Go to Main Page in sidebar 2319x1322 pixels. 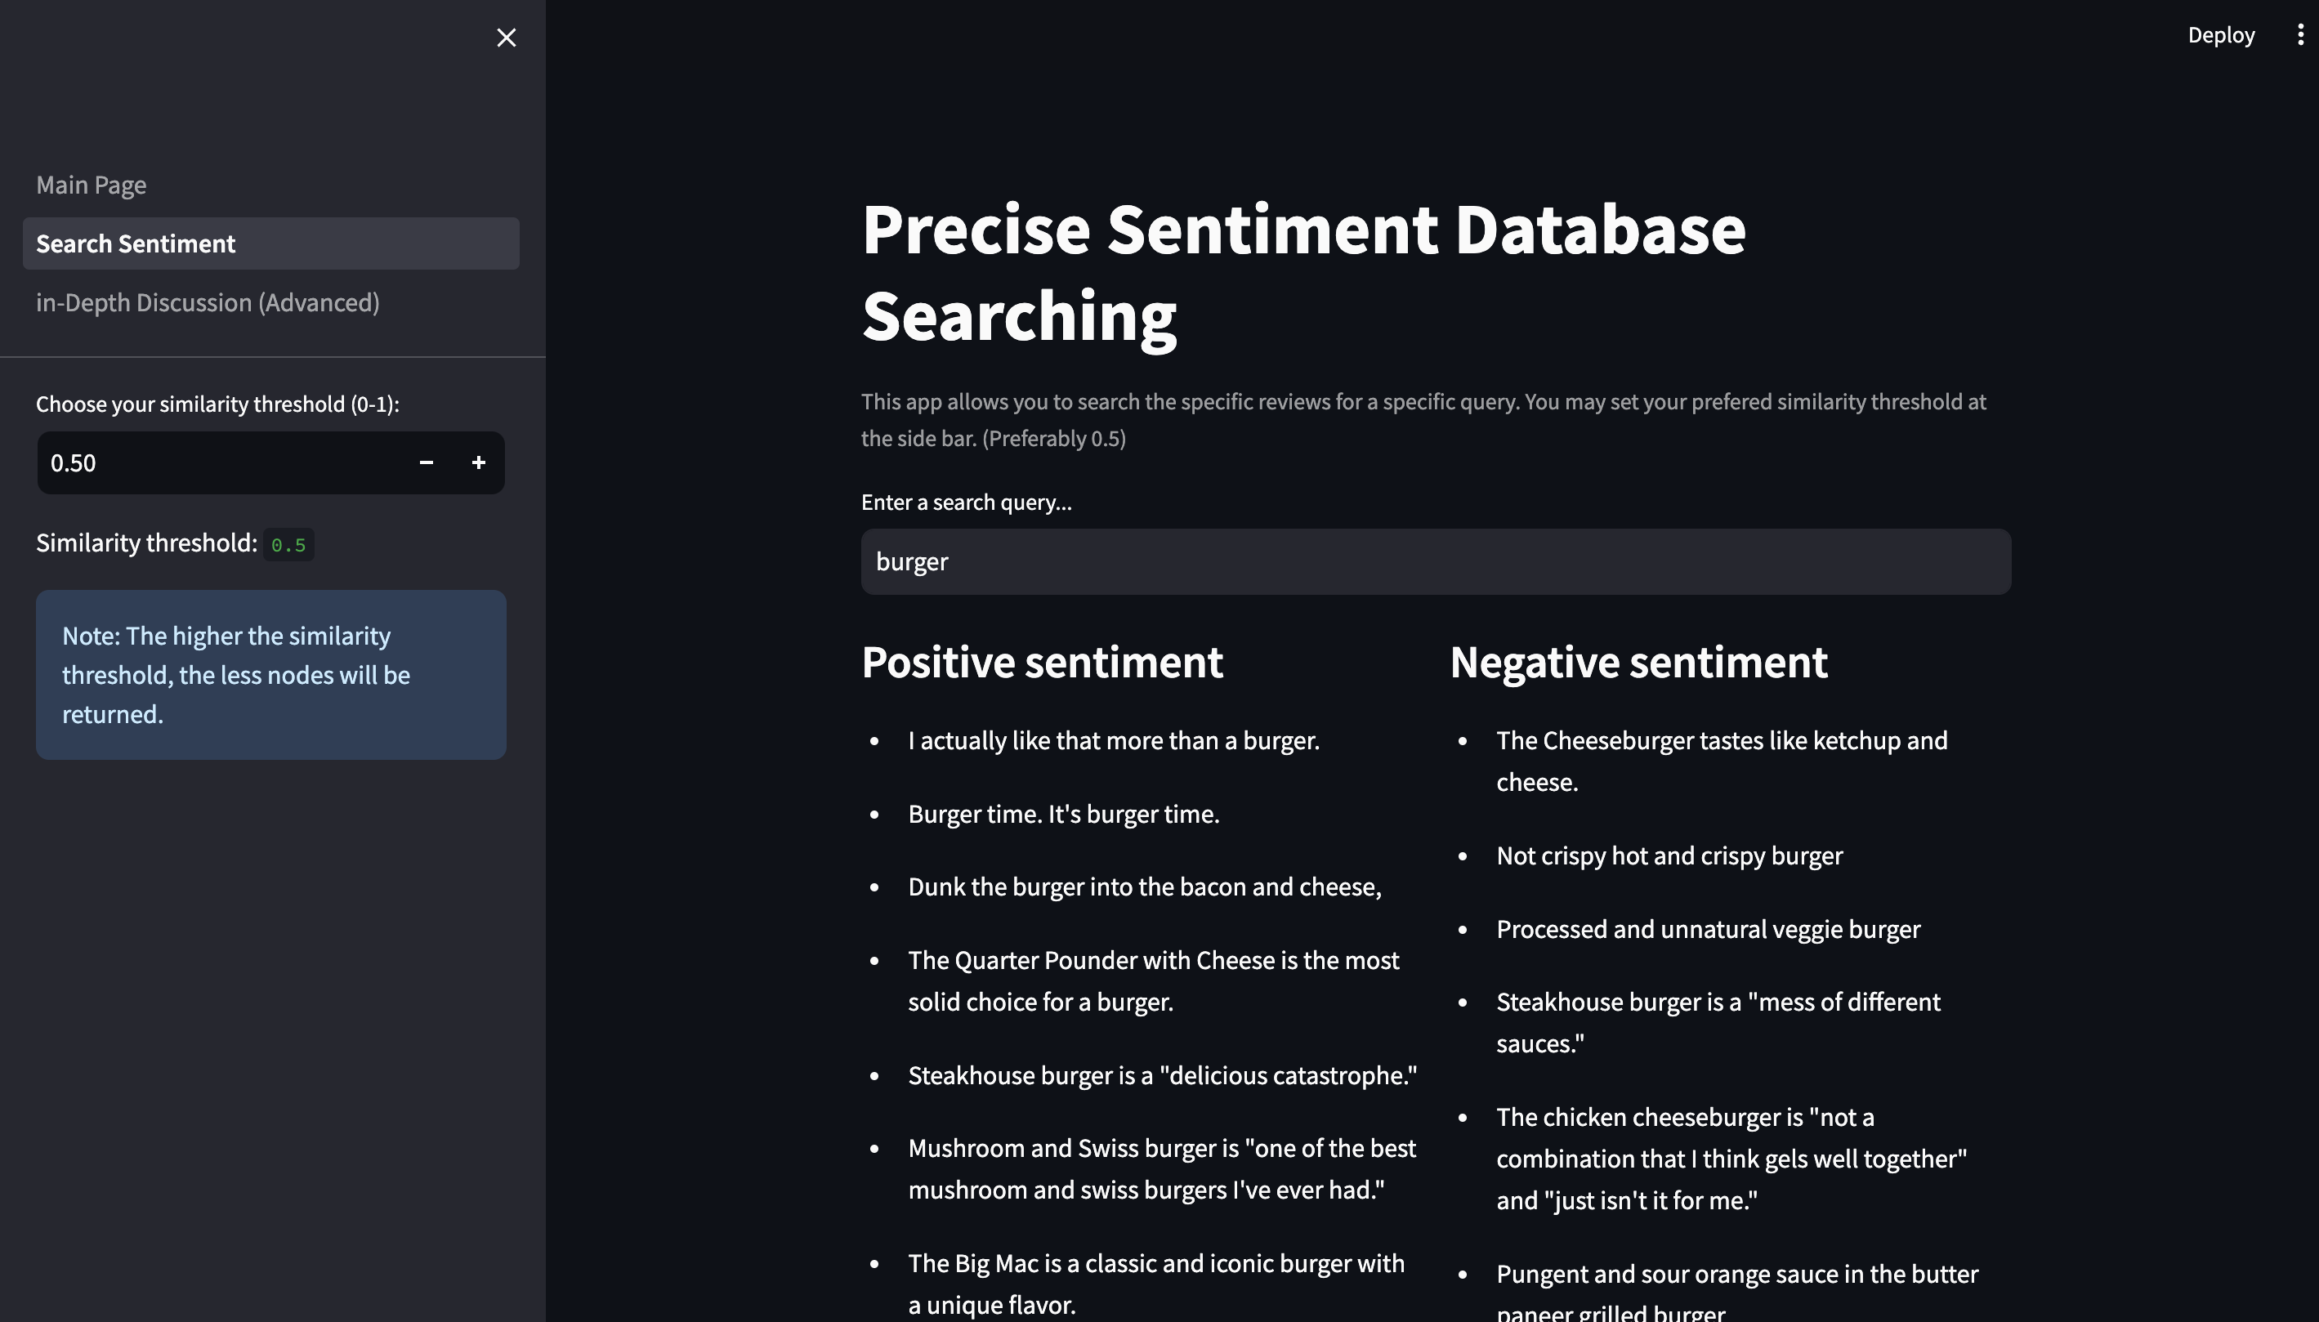click(x=91, y=185)
